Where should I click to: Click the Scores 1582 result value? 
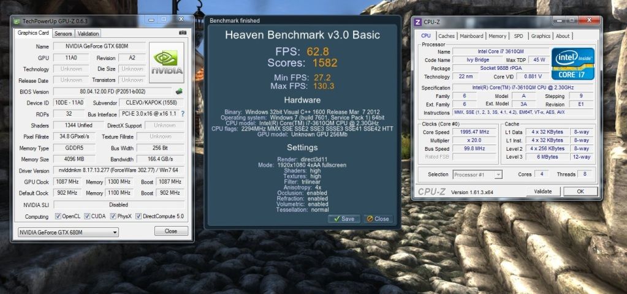[x=325, y=62]
